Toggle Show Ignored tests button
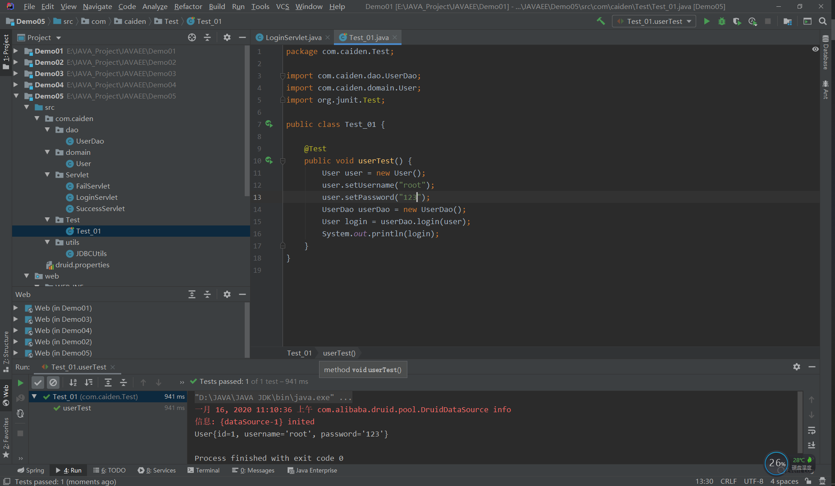 [53, 382]
